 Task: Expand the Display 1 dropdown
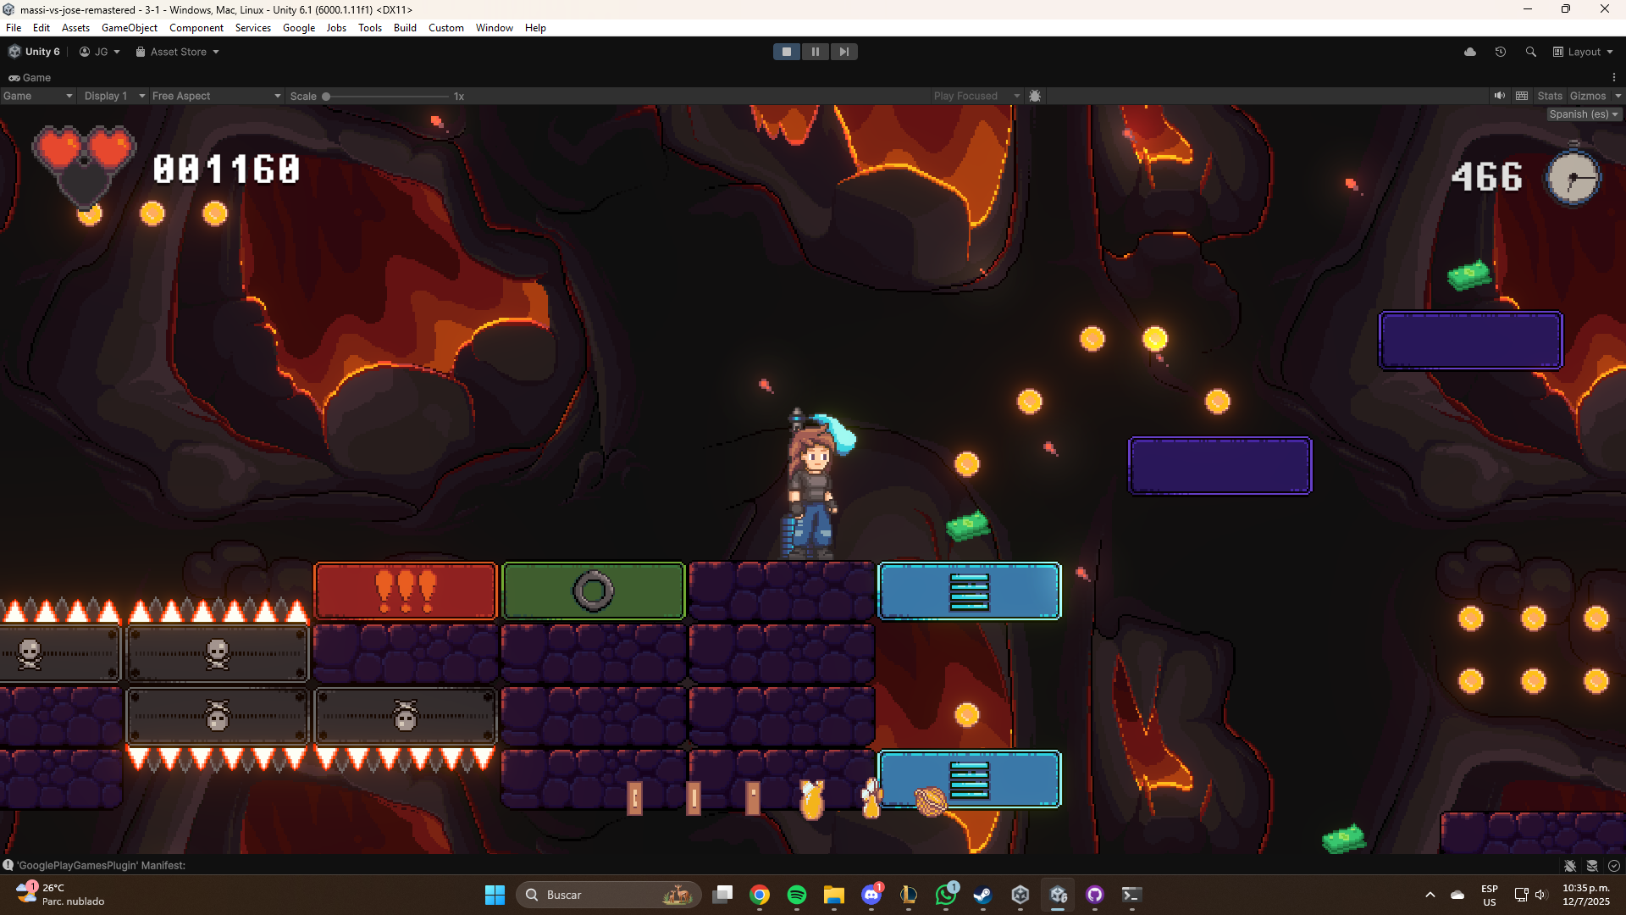[114, 96]
